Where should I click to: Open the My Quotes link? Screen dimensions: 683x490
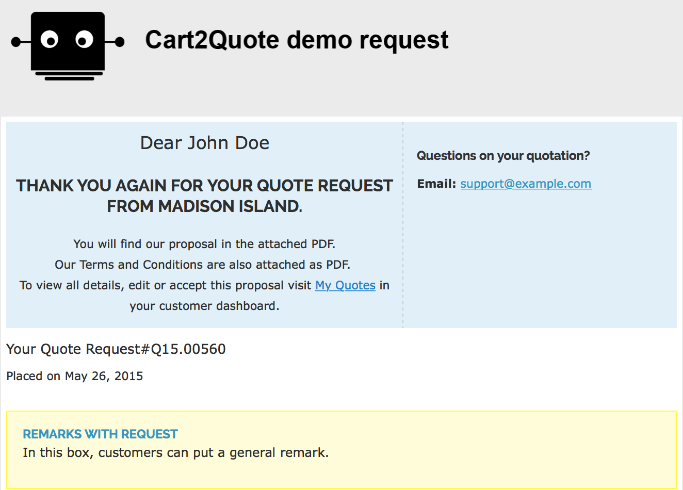point(345,285)
